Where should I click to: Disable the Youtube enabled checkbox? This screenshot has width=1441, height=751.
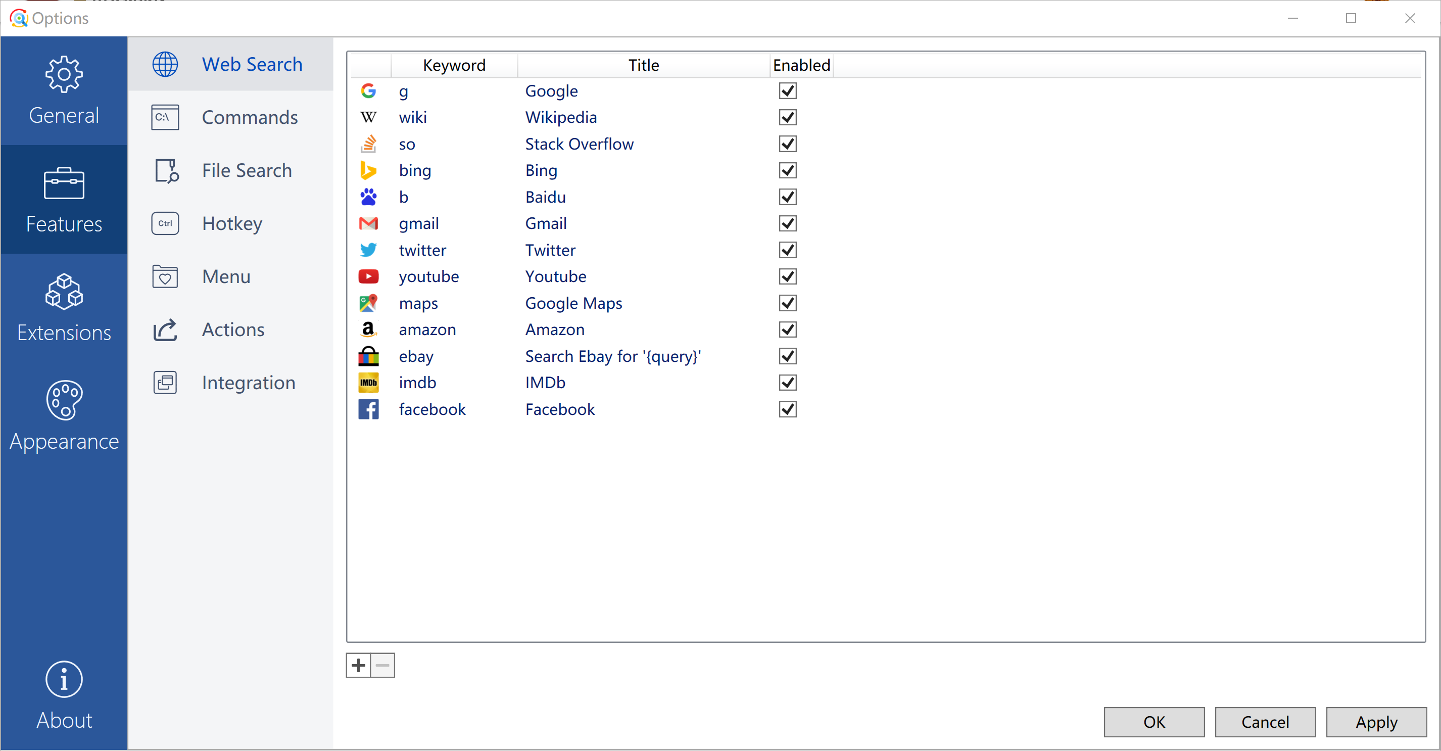point(787,276)
